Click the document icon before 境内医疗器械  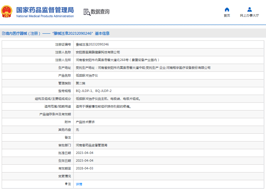[3, 33]
